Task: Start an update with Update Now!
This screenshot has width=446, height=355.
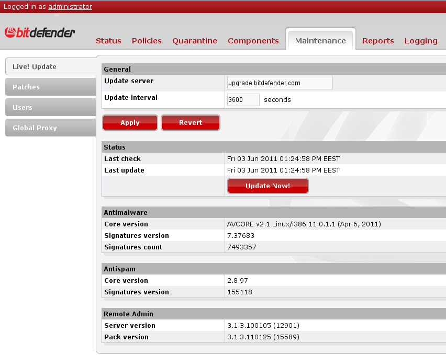Action: [x=267, y=186]
